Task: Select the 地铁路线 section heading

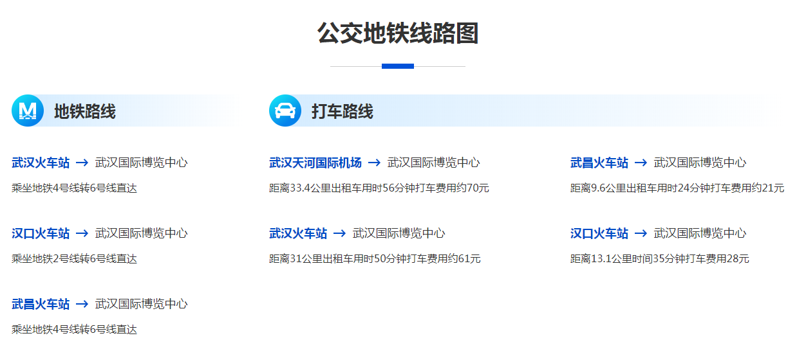Action: tap(85, 111)
